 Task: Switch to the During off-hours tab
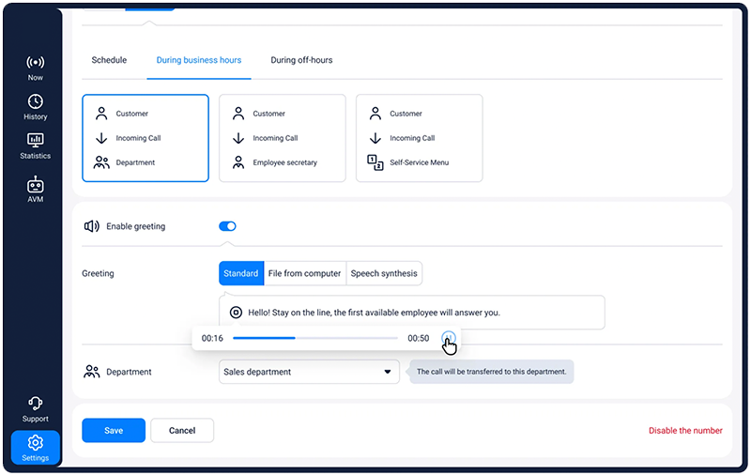301,60
